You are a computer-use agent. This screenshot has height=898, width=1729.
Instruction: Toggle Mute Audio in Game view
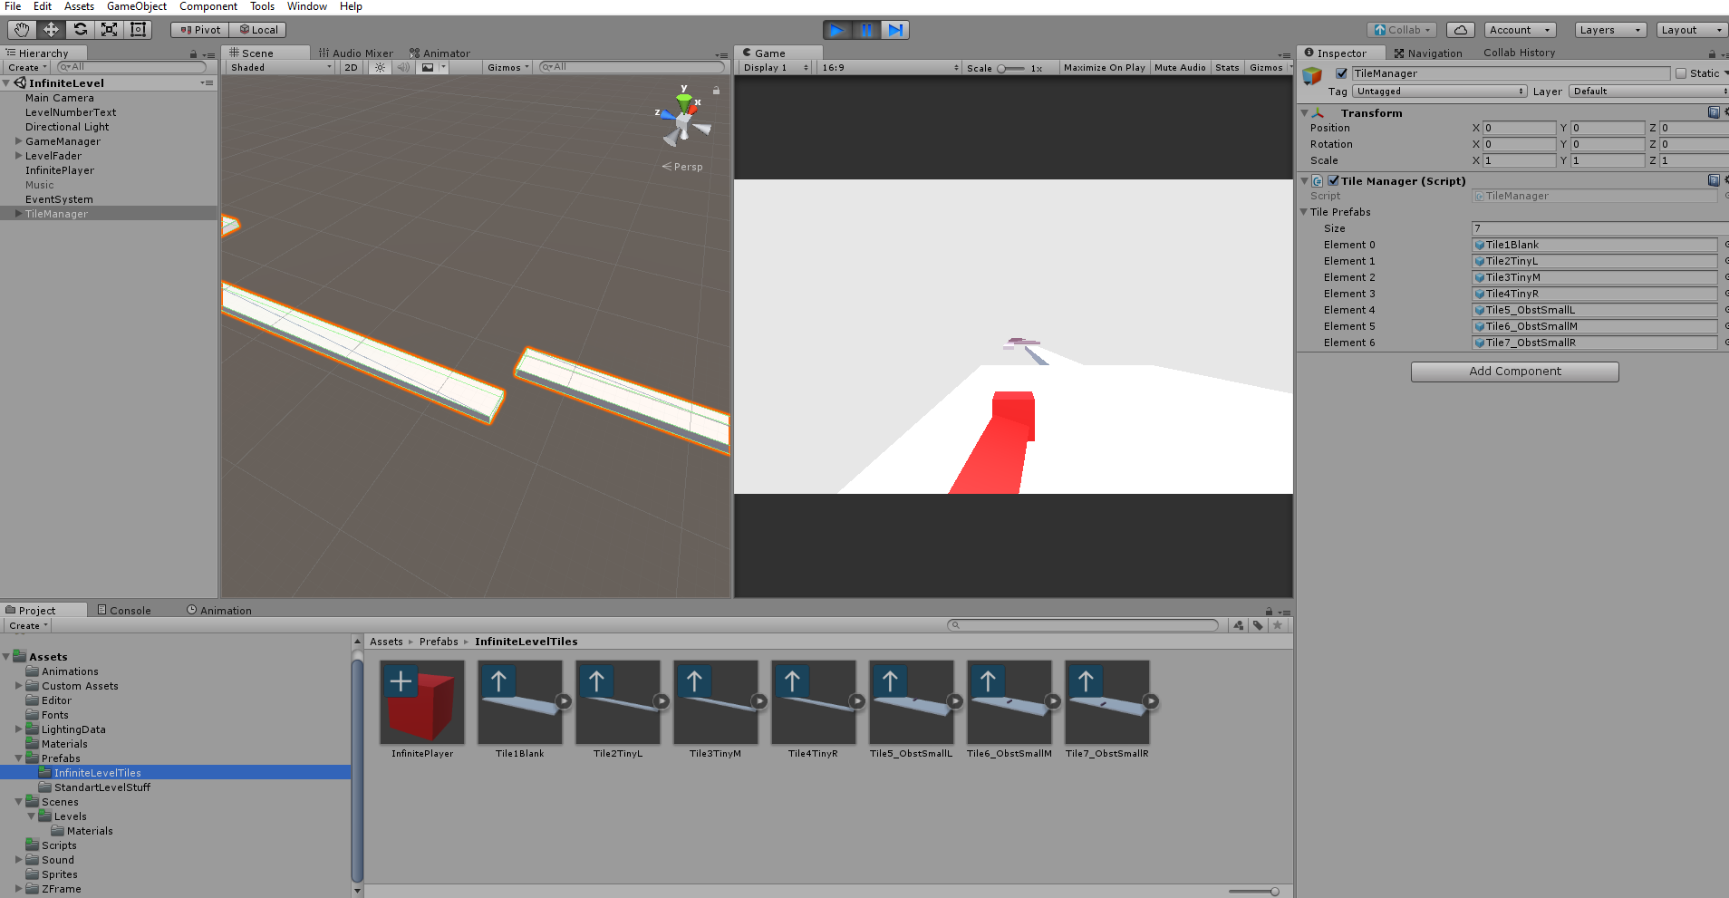click(1180, 68)
